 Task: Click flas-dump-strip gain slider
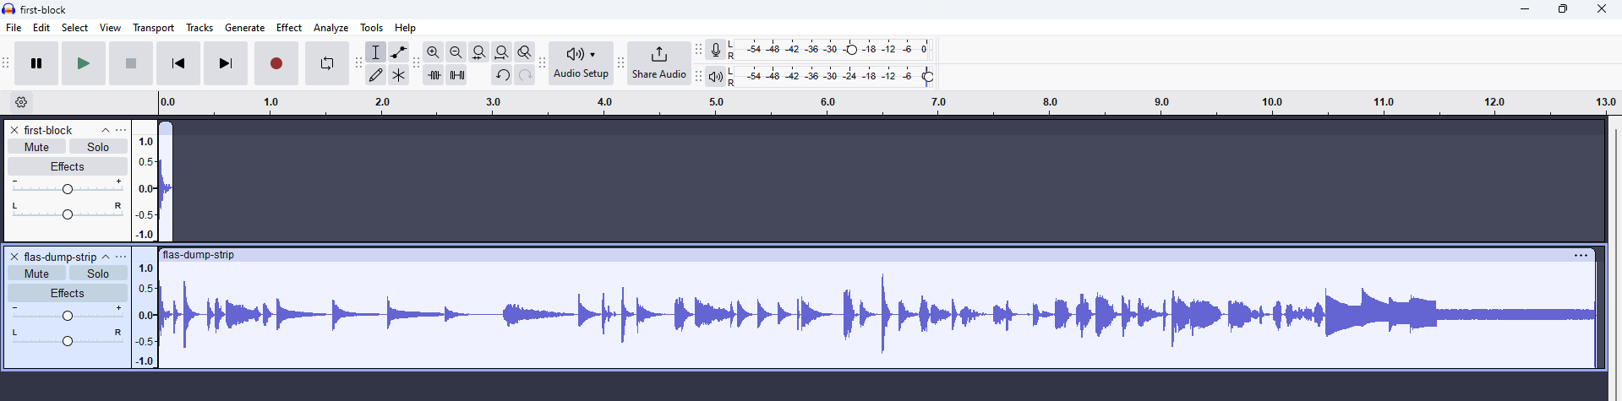(68, 315)
